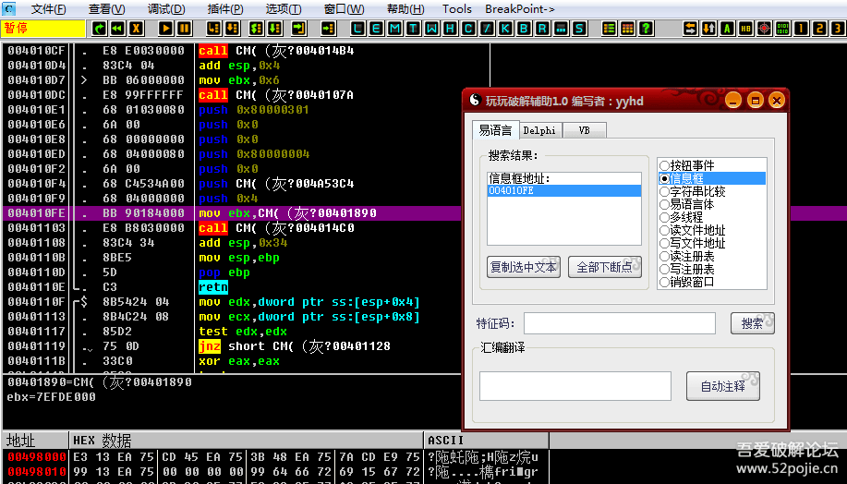Restart the program with the rewind icon
This screenshot has height=484, width=847.
(117, 28)
